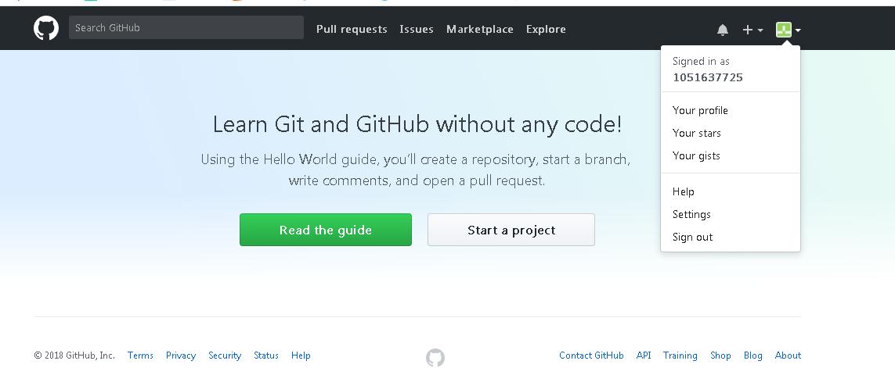
Task: Expand the plus create-new dropdown
Action: coord(752,30)
